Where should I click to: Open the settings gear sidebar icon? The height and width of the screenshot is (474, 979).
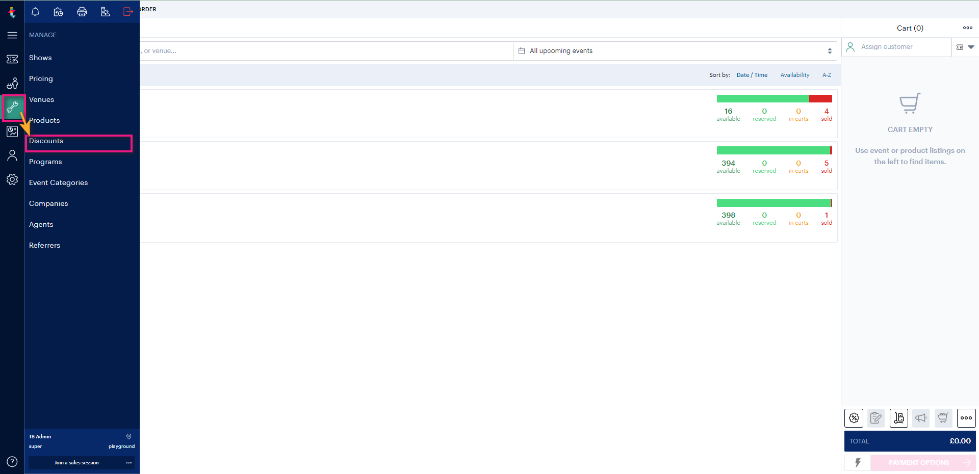point(12,179)
